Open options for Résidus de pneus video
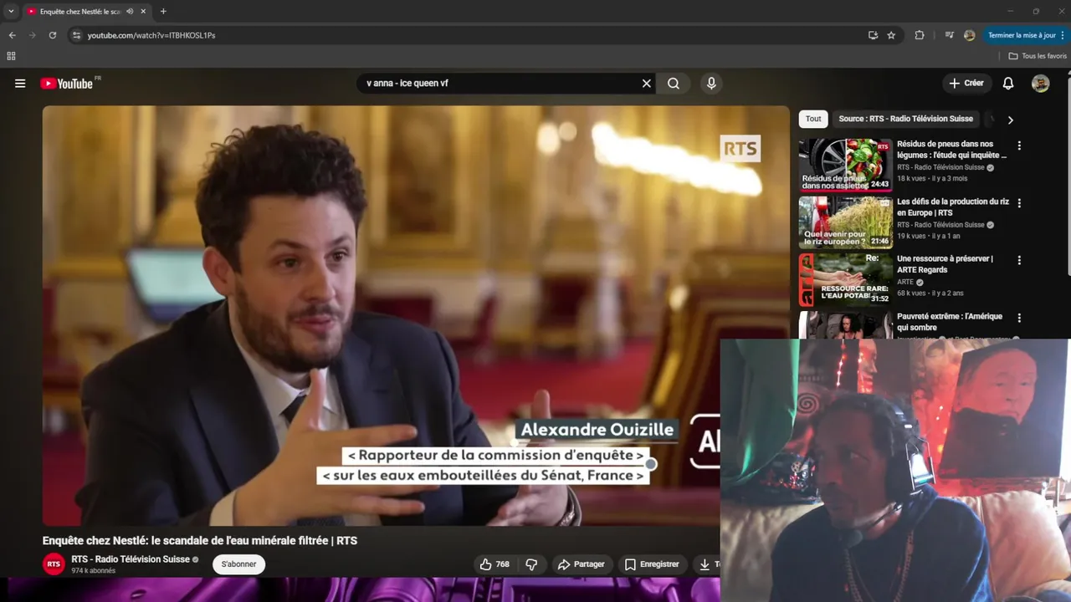 pyautogui.click(x=1019, y=145)
